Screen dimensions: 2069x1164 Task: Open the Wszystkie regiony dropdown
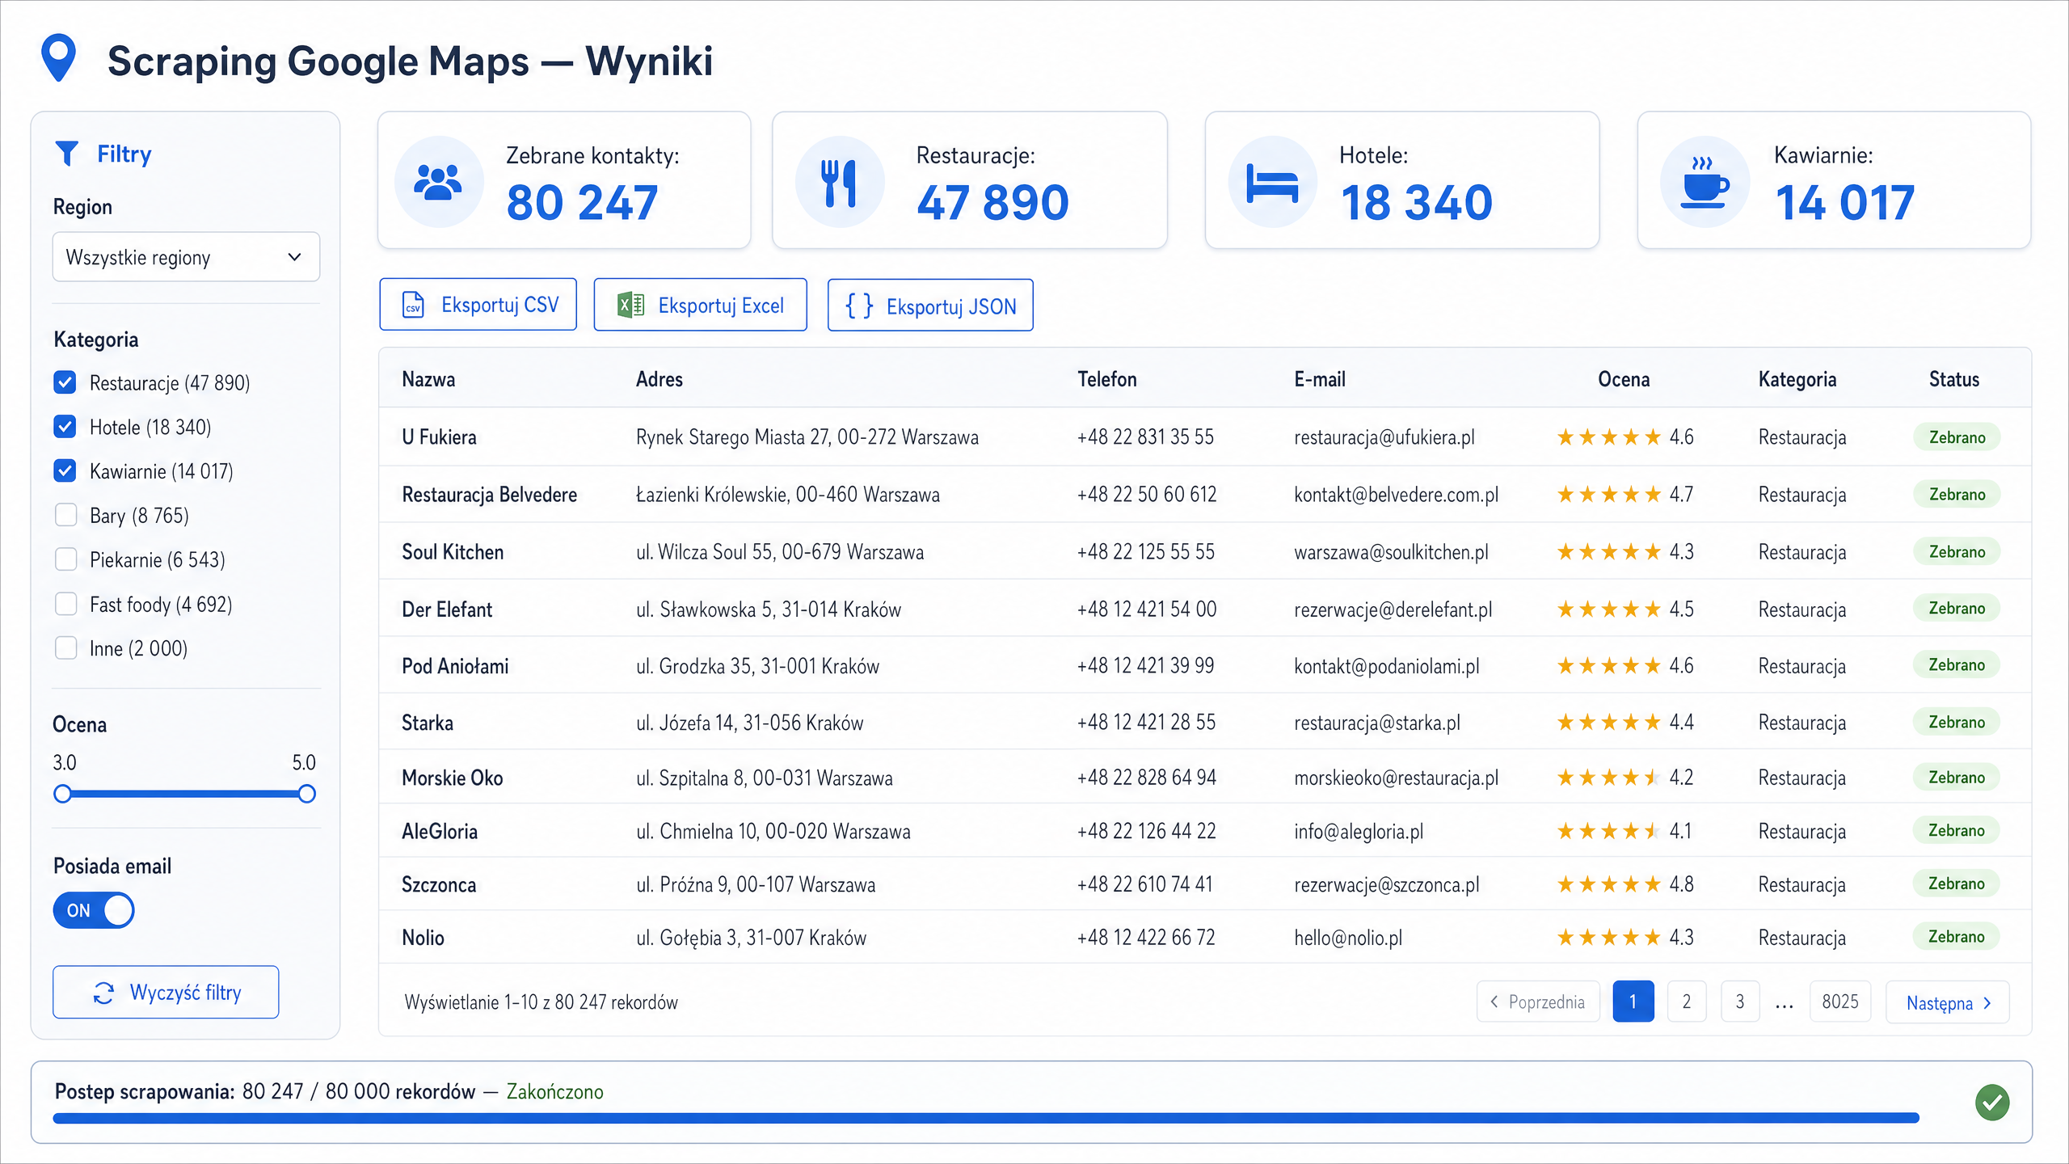point(186,257)
